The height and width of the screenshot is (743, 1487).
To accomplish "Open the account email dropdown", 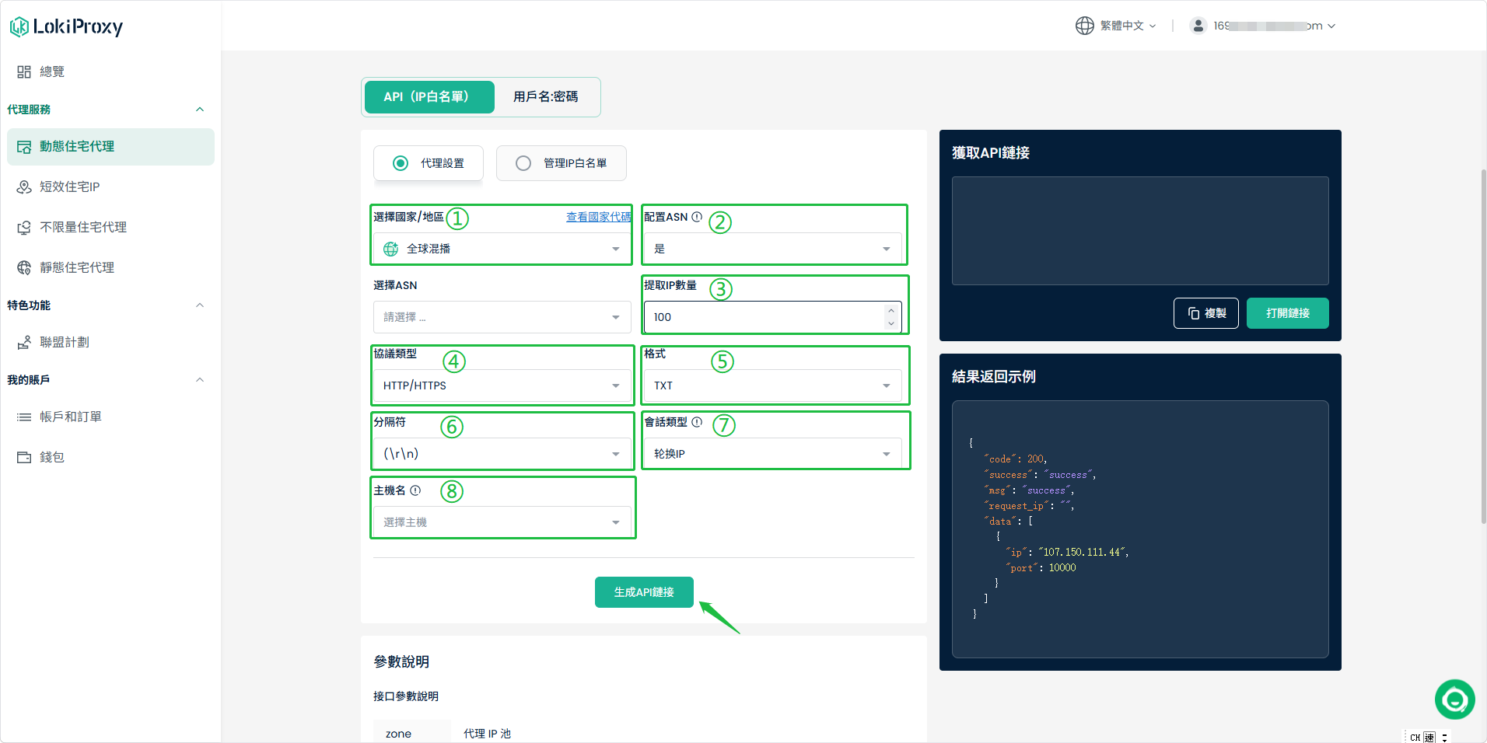I will pos(1274,26).
